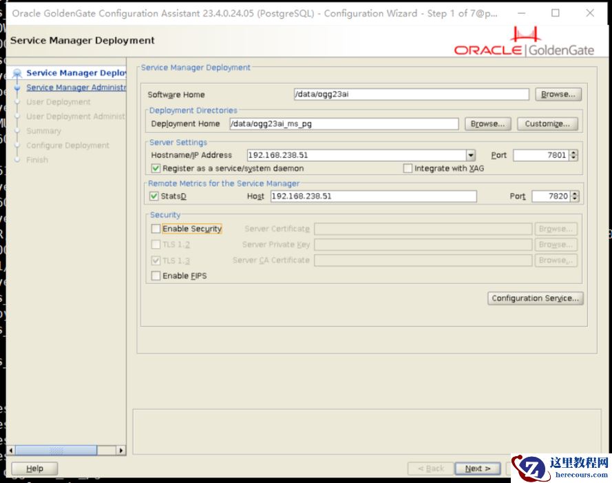Decrease StatsD port with down arrow
This screenshot has height=483, width=612.
pyautogui.click(x=575, y=199)
